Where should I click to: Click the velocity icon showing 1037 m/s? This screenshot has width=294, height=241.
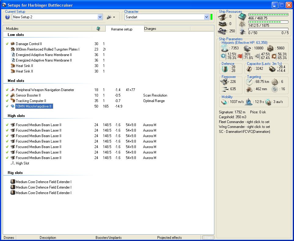click(x=224, y=102)
